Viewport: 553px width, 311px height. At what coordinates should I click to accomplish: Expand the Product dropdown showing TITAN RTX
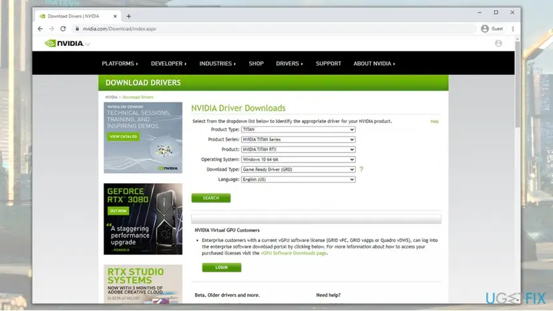[298, 150]
